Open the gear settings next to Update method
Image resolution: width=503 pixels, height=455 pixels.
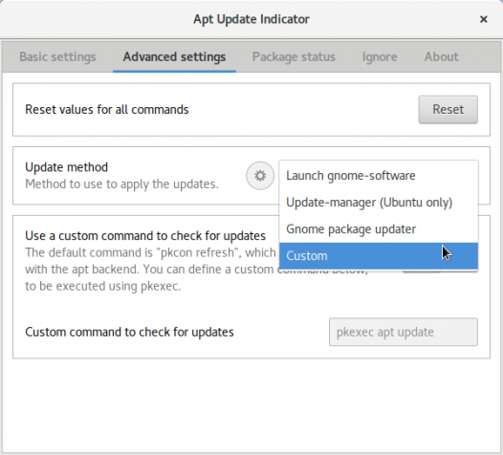coord(260,176)
